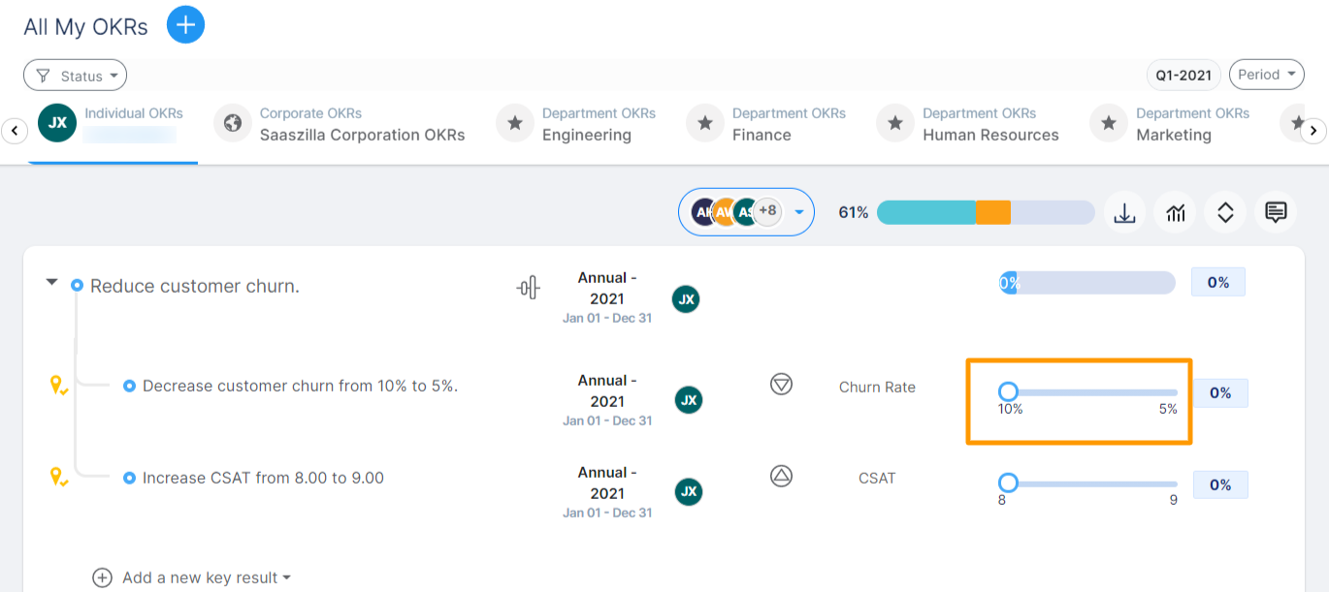Open the Status filter dropdown
Viewport: 1329px width, 592px height.
click(x=75, y=75)
